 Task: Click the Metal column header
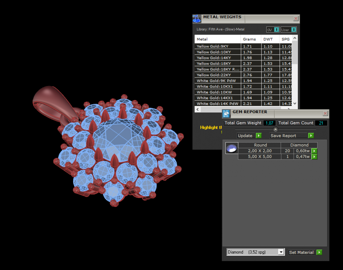point(217,39)
